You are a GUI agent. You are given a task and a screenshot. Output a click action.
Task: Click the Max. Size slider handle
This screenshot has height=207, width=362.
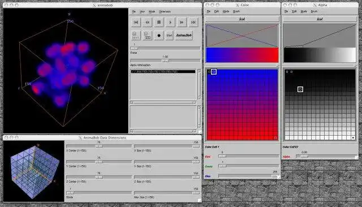[196, 193]
